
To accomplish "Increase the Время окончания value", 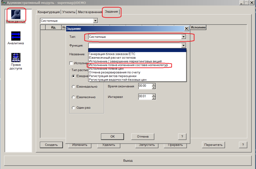I will (154, 84).
